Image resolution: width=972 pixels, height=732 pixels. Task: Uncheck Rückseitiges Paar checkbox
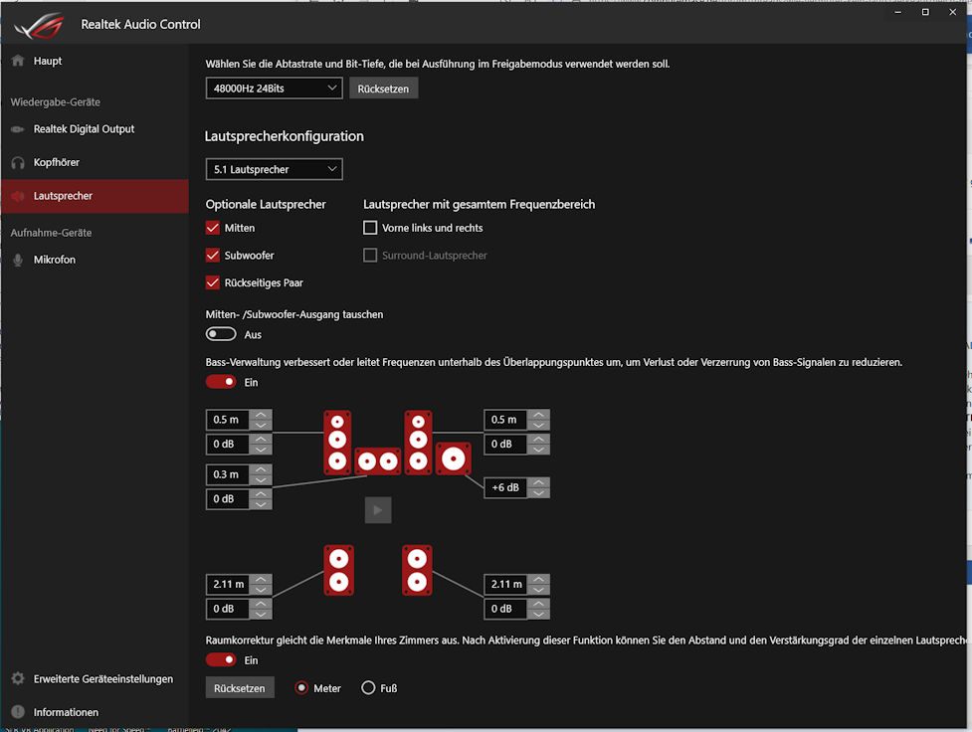click(x=213, y=282)
